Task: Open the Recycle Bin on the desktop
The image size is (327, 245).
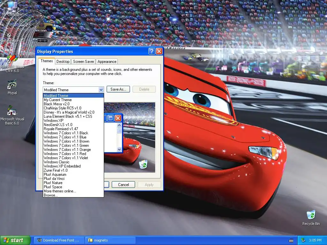Action: [311, 218]
